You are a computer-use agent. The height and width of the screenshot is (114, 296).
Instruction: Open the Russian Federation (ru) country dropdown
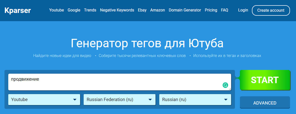tap(119, 100)
